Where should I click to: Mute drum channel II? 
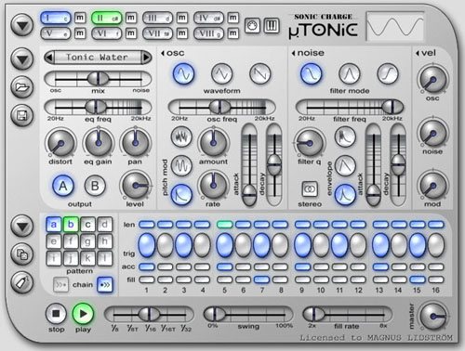[131, 18]
